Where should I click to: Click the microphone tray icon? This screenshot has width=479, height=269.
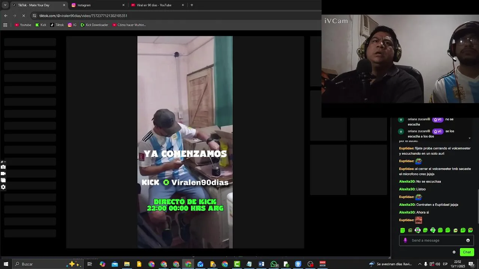click(426, 264)
